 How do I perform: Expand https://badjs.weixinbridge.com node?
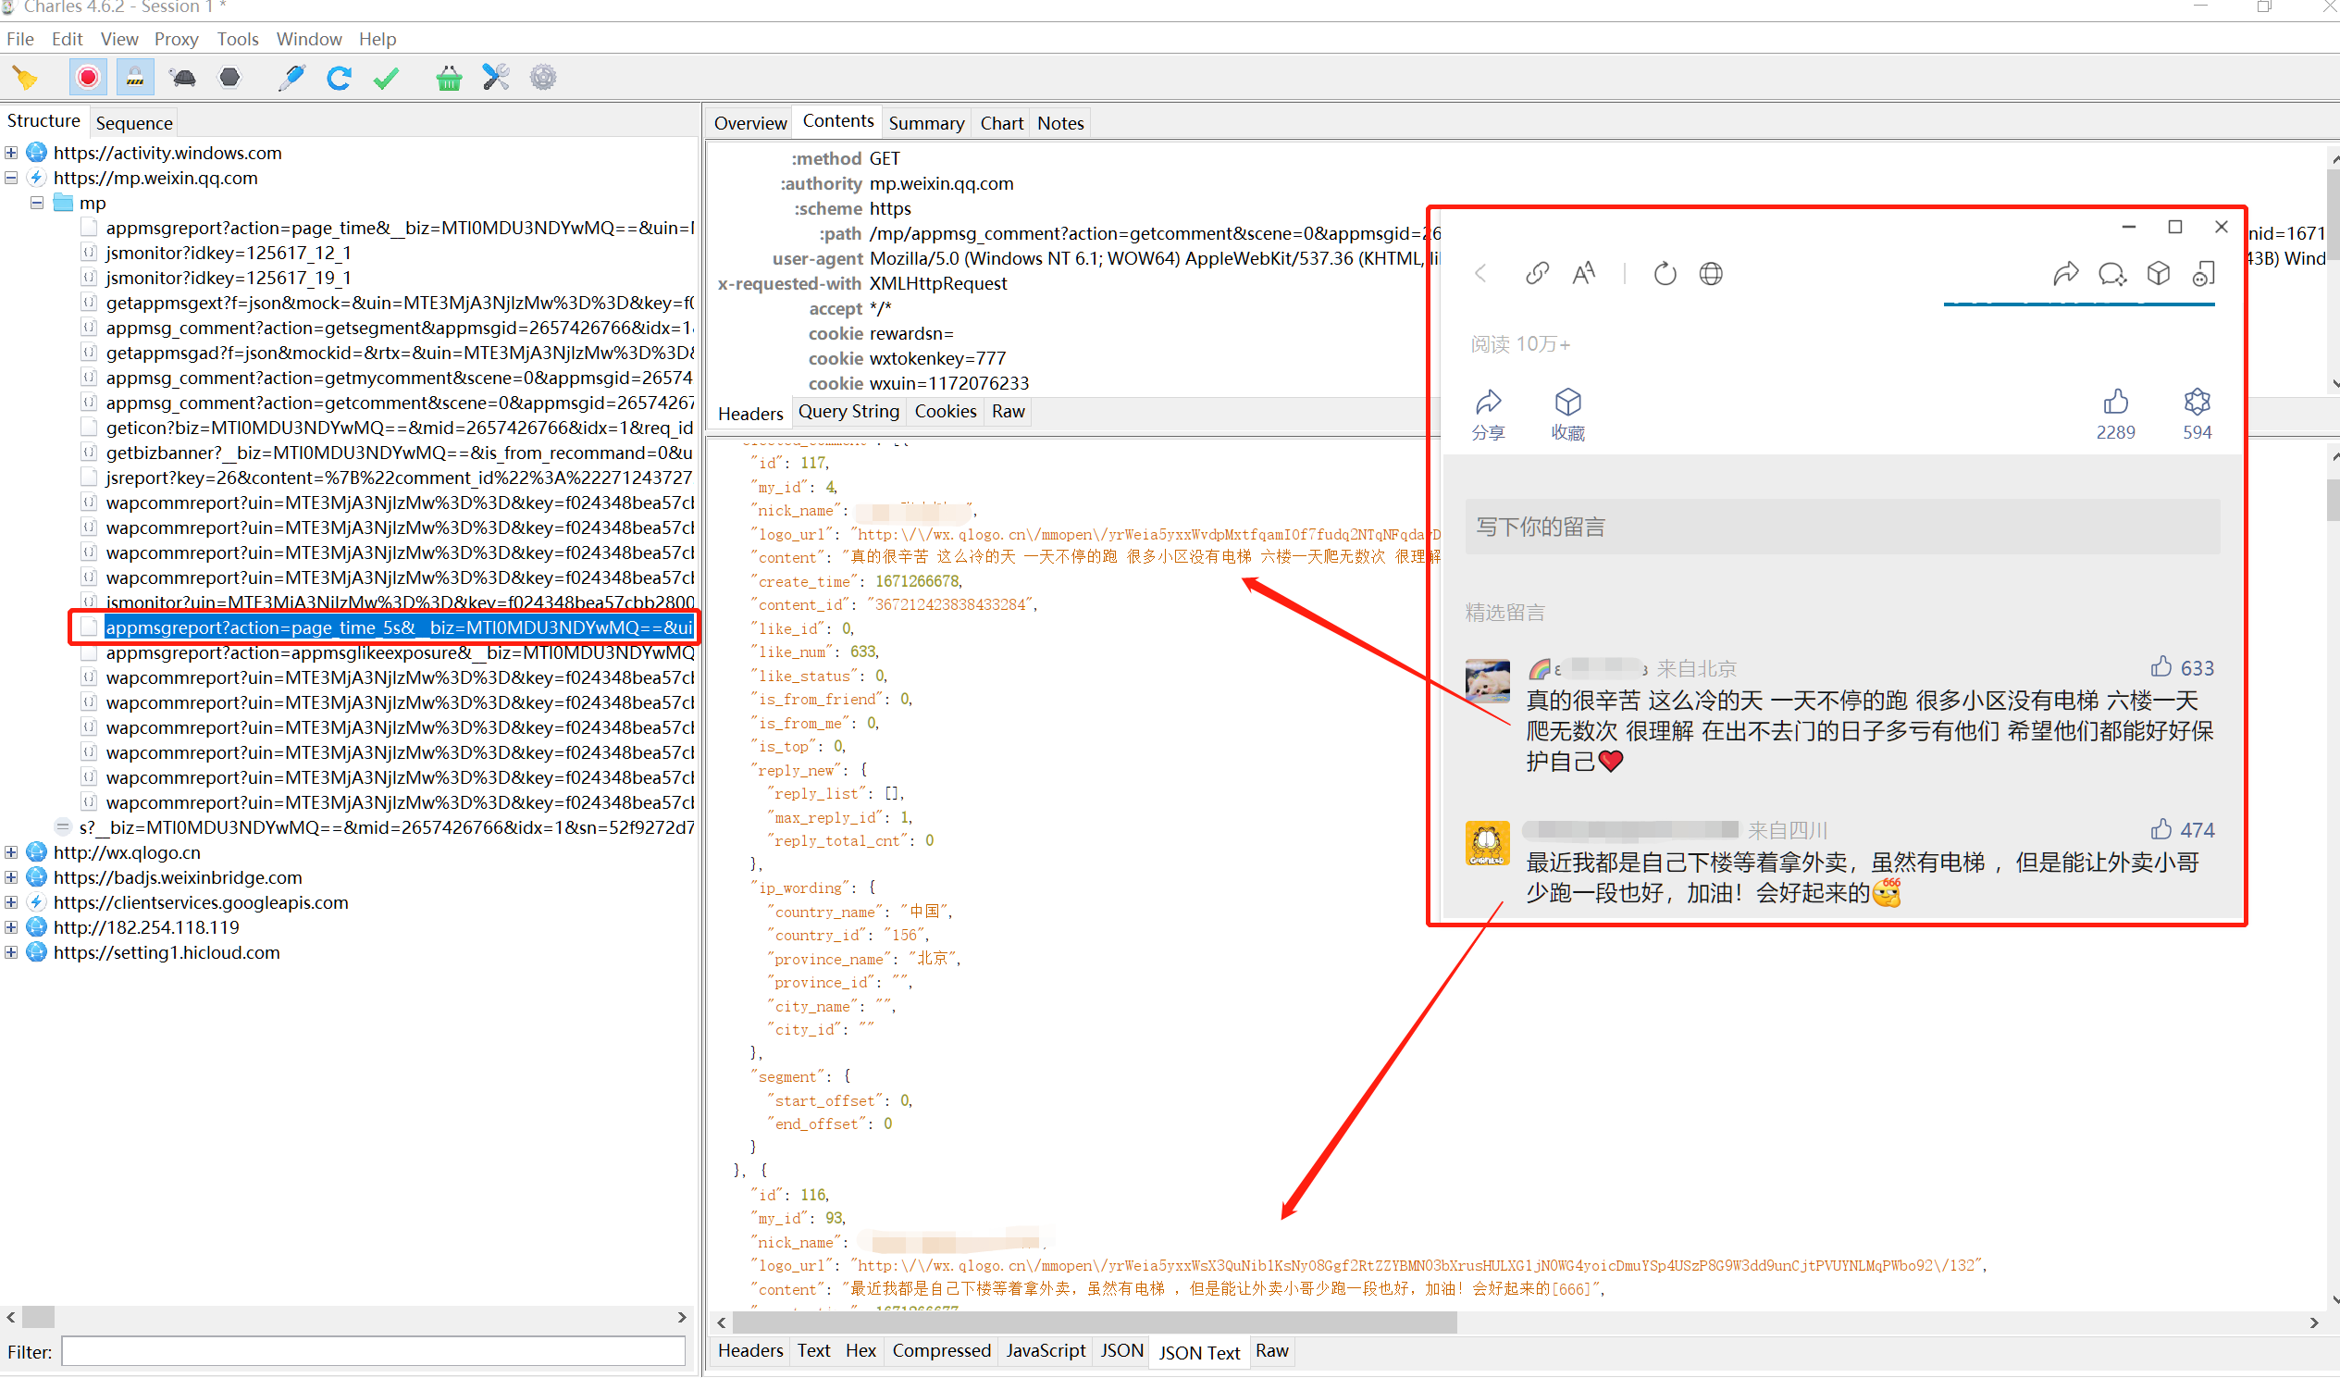(x=11, y=877)
